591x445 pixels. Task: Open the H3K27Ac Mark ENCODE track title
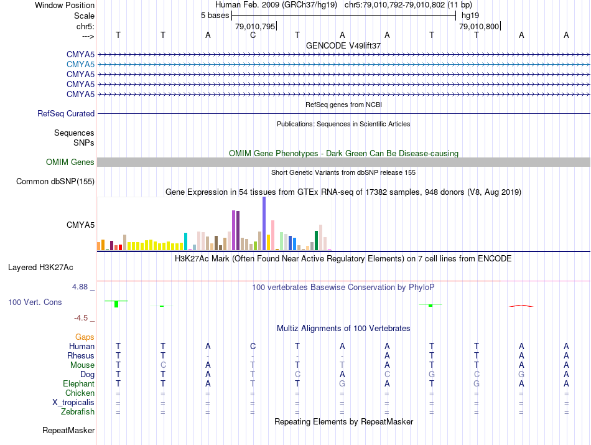[x=343, y=259]
